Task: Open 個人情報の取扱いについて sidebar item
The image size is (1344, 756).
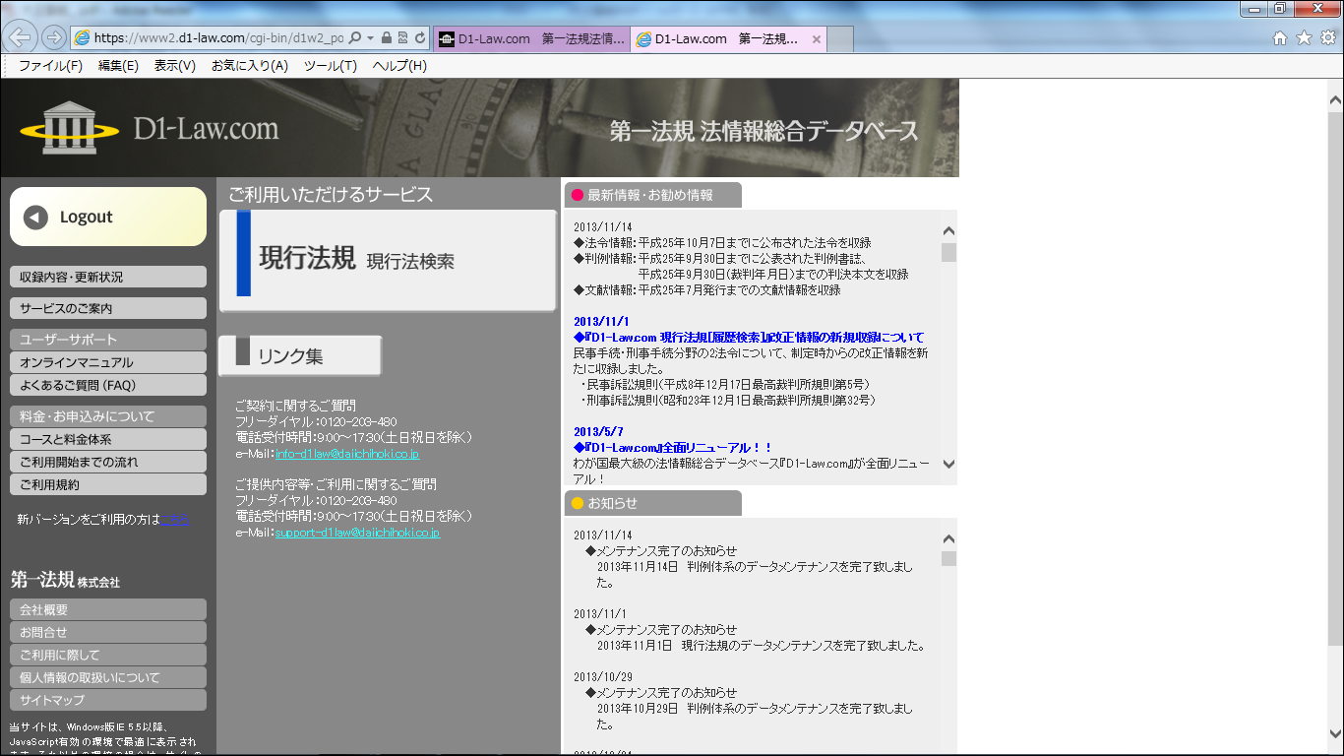Action: [108, 677]
